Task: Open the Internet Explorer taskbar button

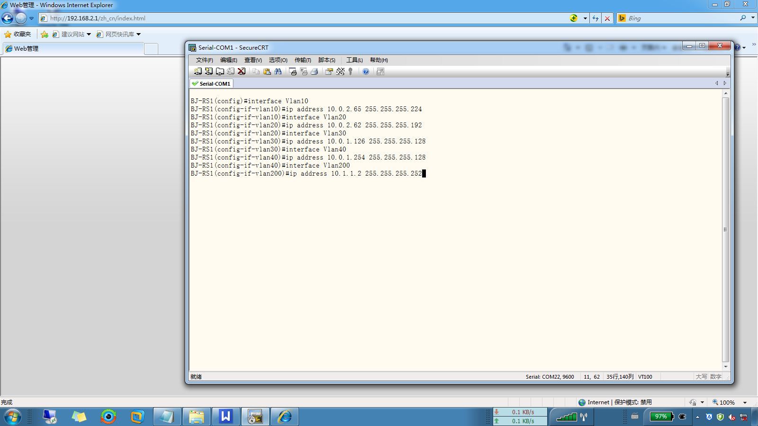Action: click(284, 417)
